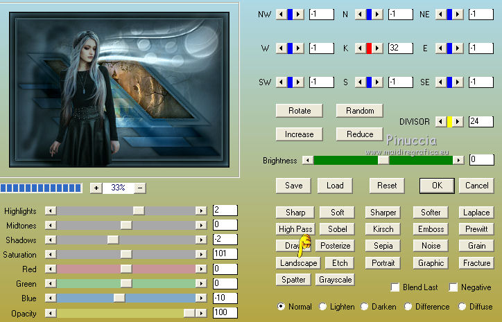Click Brightness slider right arrow
This screenshot has height=322, width=502.
point(459,160)
